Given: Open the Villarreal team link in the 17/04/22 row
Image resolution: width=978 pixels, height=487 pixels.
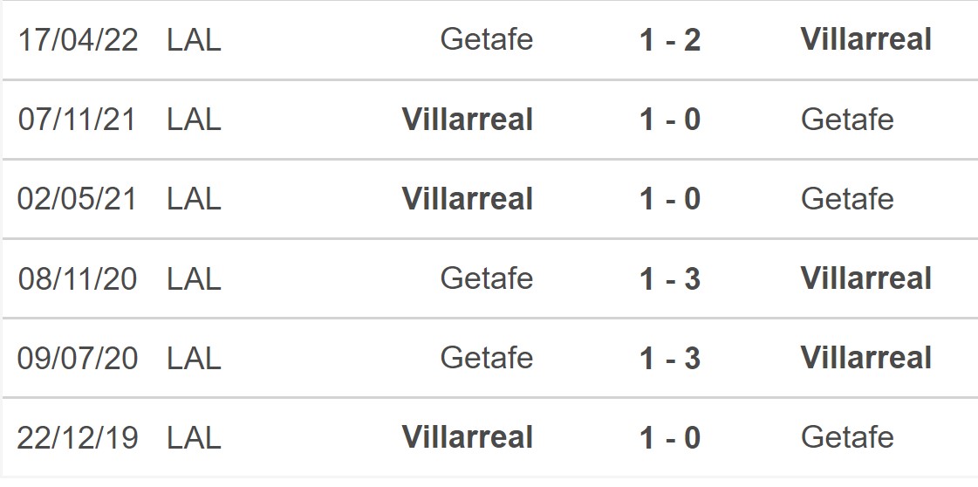Looking at the screenshot, I should pos(865,40).
